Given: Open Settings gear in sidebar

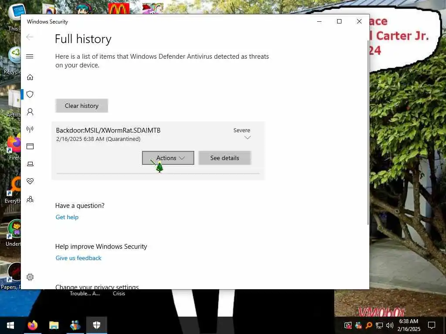Looking at the screenshot, I should [30, 277].
